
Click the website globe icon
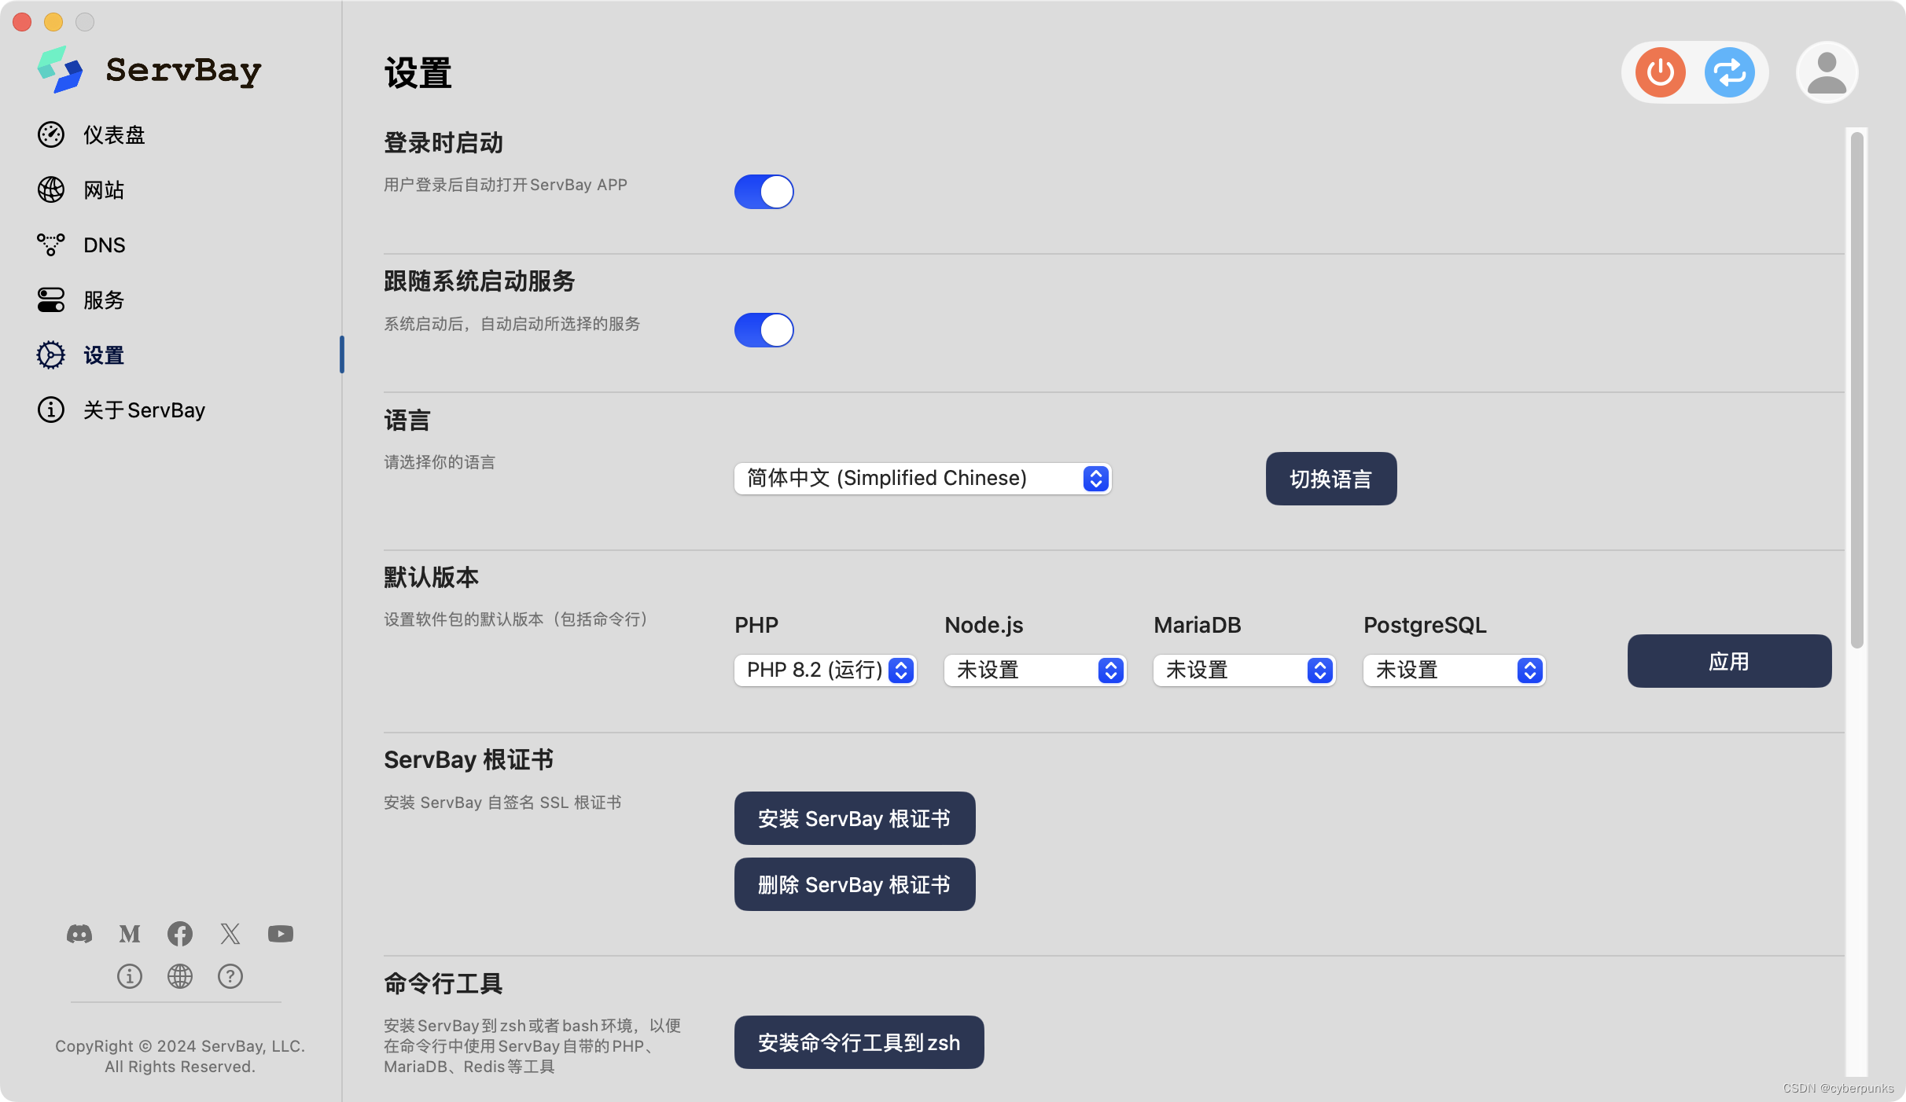click(51, 189)
